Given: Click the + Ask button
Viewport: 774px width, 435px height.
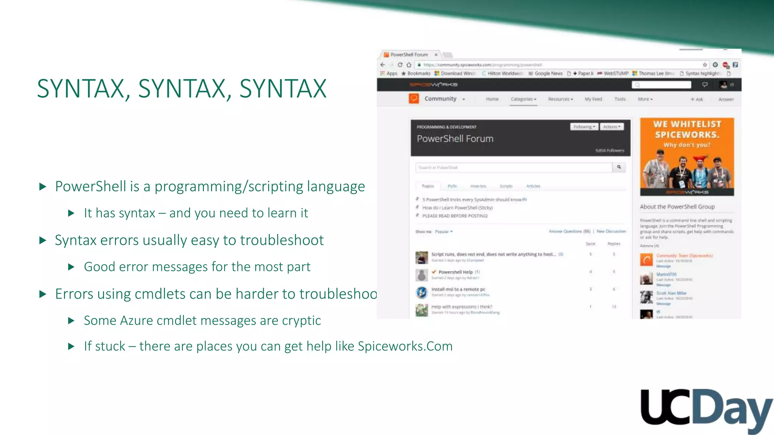Looking at the screenshot, I should pos(697,99).
